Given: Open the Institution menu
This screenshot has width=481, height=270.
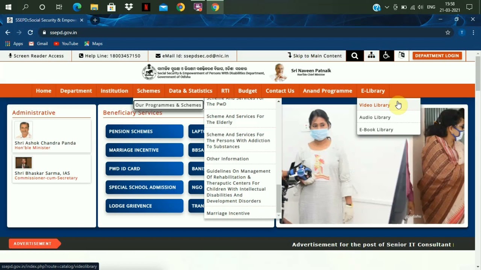Looking at the screenshot, I should (114, 91).
